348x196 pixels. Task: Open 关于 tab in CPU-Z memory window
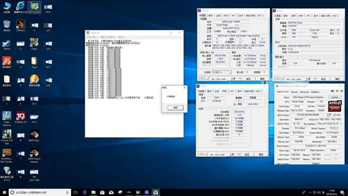(x=258, y=91)
